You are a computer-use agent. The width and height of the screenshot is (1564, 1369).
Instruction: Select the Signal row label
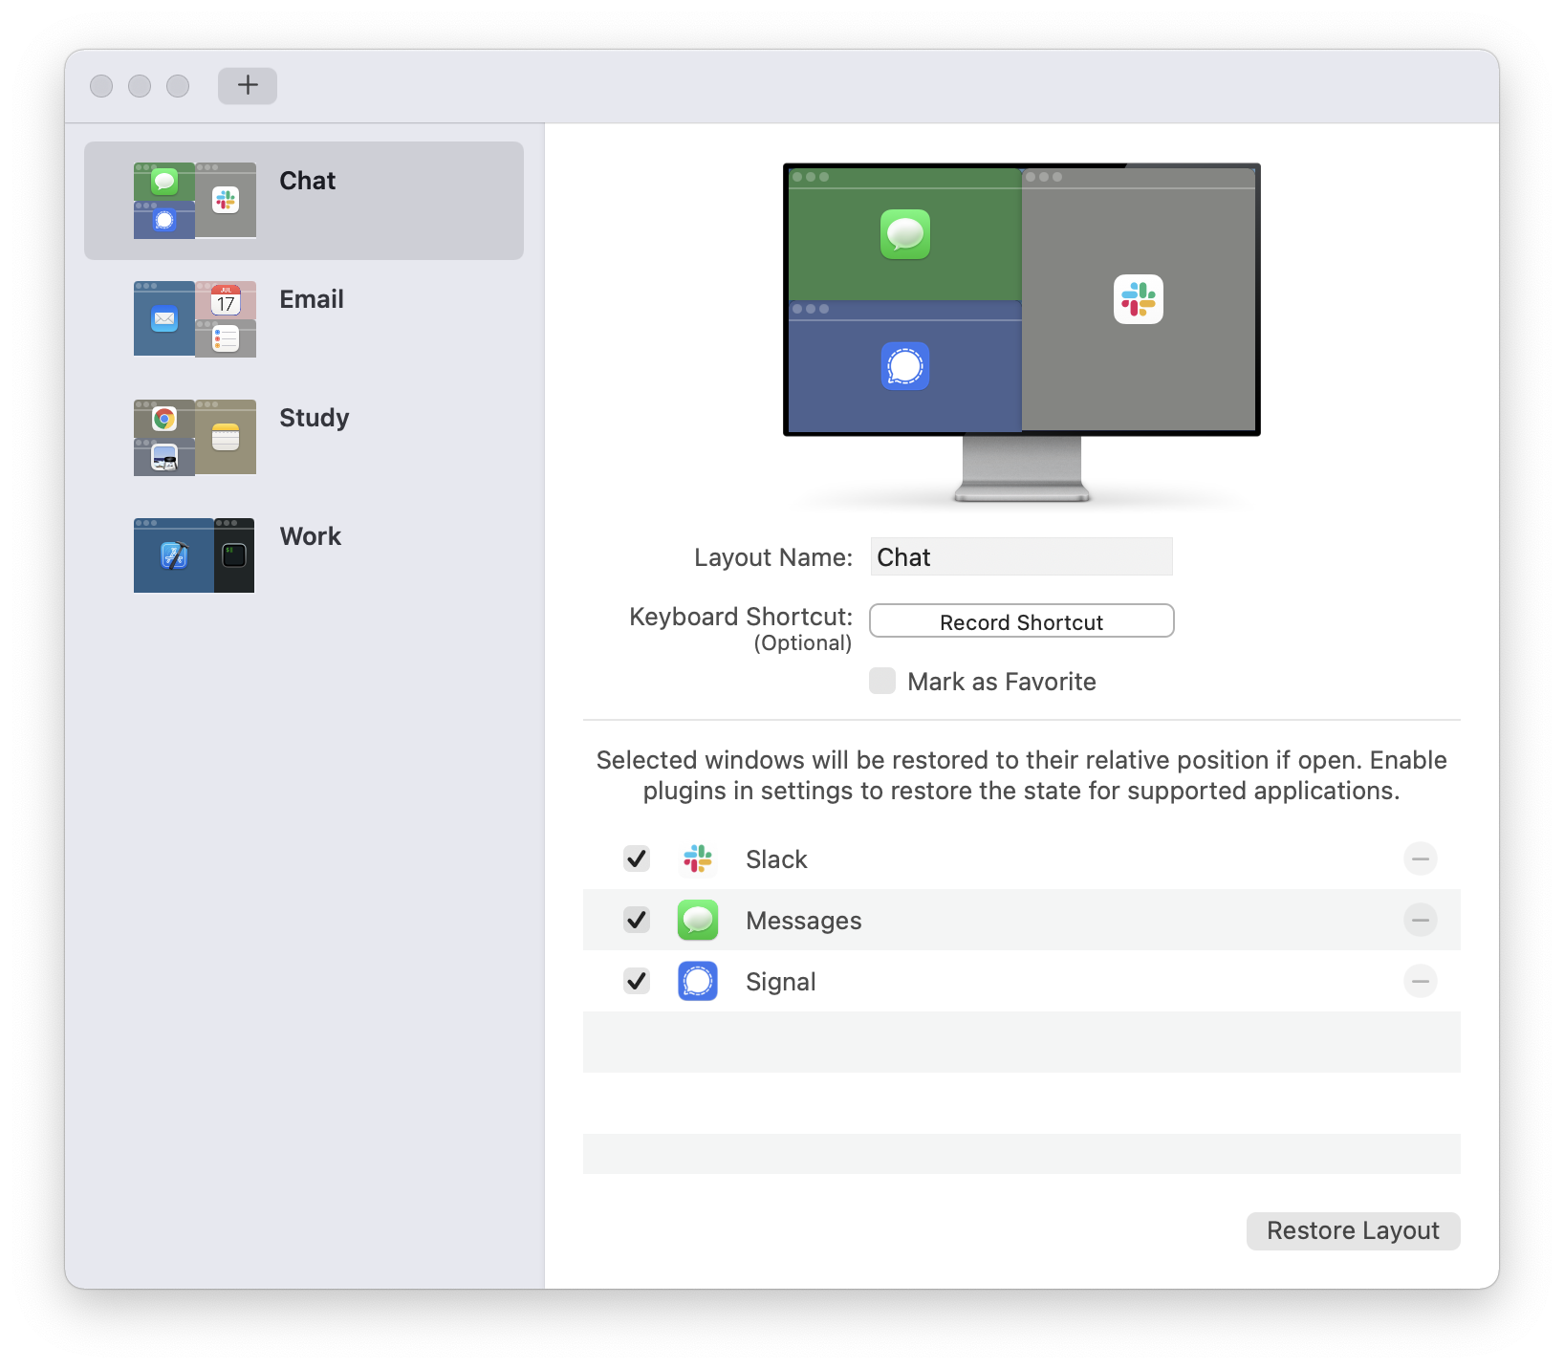[780, 982]
